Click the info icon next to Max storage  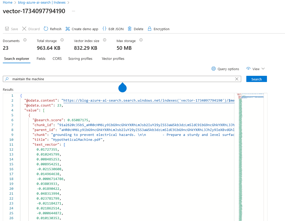tap(141, 40)
